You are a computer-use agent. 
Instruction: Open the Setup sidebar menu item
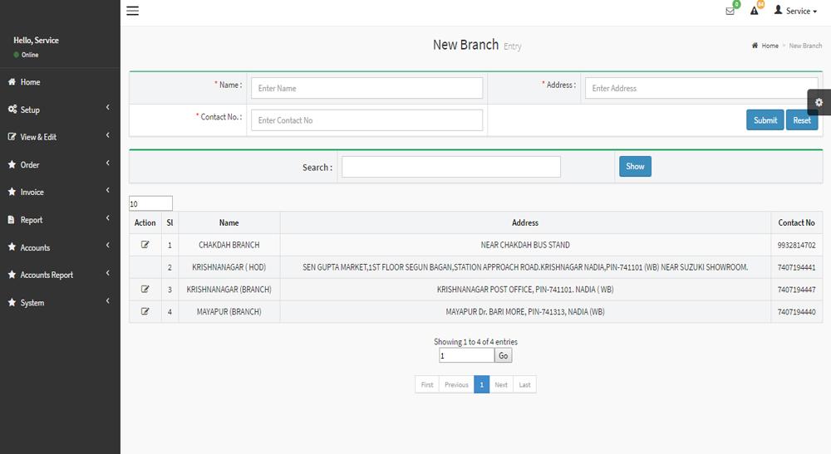click(60, 110)
